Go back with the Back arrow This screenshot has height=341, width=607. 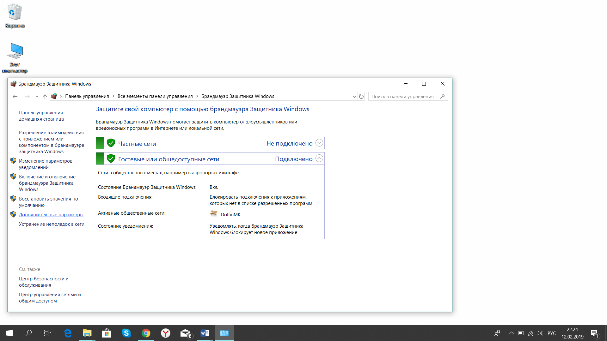pyautogui.click(x=15, y=97)
